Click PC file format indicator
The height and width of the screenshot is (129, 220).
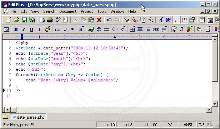(x=170, y=124)
